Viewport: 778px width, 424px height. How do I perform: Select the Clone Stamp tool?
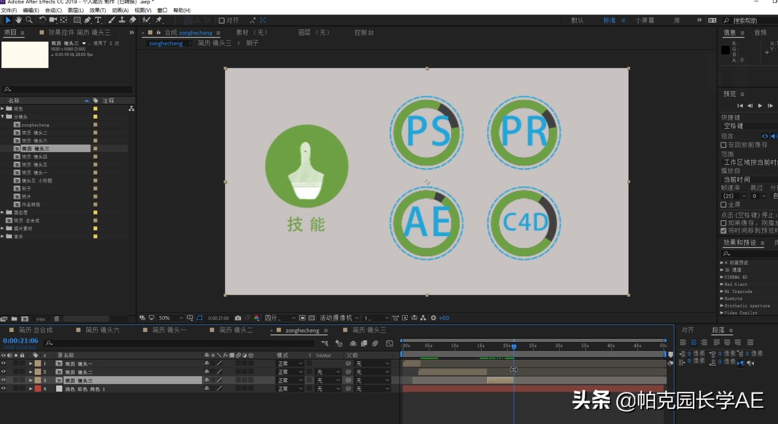pos(122,20)
